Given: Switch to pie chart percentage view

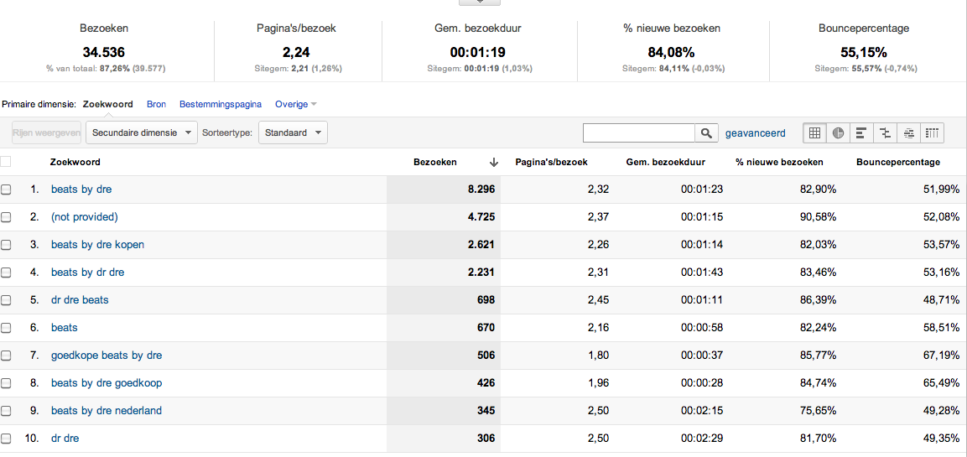Looking at the screenshot, I should click(x=838, y=132).
